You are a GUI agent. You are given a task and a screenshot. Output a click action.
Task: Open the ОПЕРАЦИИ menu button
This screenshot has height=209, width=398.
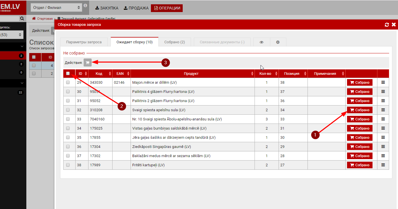click(x=167, y=8)
